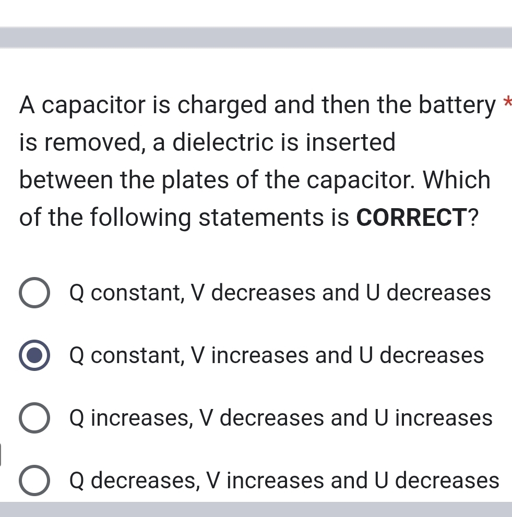
Task: Click the third radio circle from the top
Action: (34, 418)
